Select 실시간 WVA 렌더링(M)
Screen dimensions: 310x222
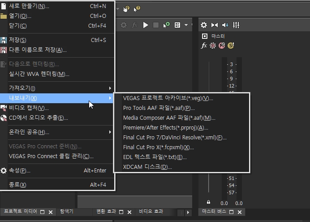point(57,74)
